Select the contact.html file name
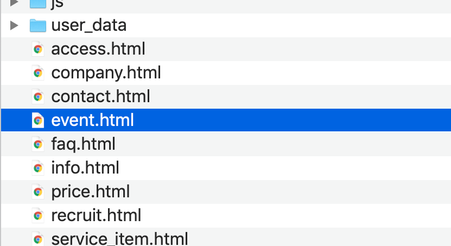This screenshot has width=451, height=246. [x=100, y=97]
